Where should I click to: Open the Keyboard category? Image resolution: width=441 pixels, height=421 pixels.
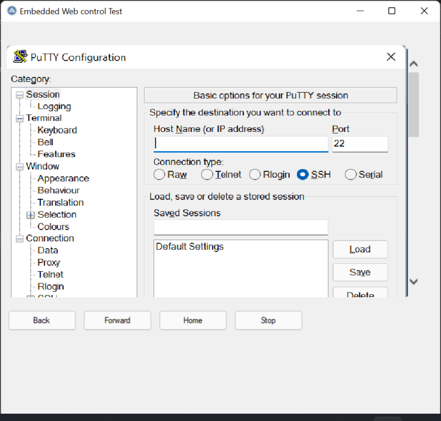[x=57, y=130]
